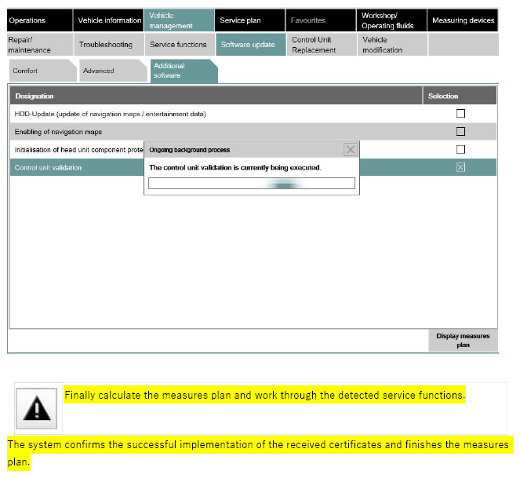This screenshot has height=478, width=520.
Task: Uncheck the Control unit validation checkbox
Action: click(x=460, y=167)
